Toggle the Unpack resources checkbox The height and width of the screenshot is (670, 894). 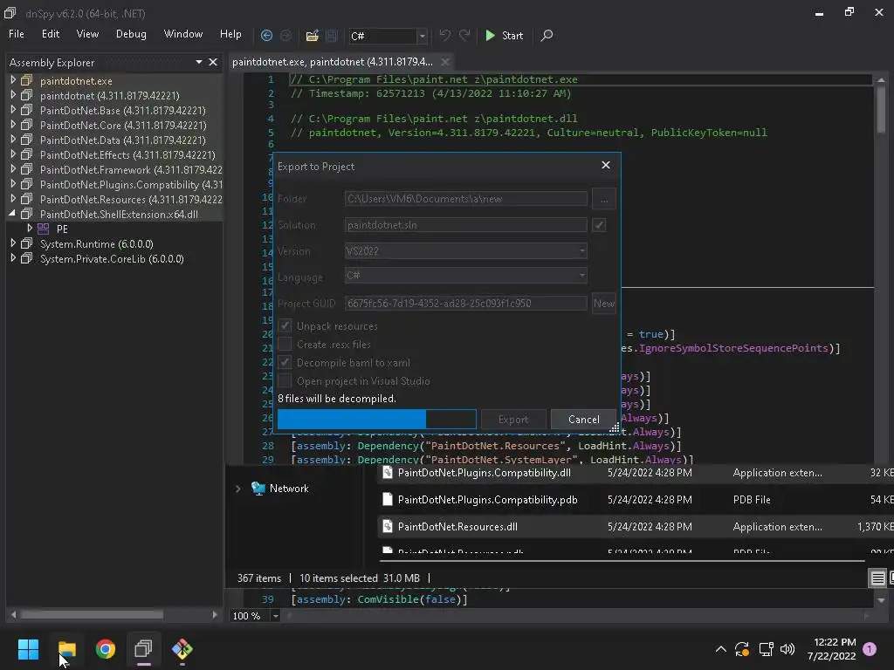(x=285, y=326)
